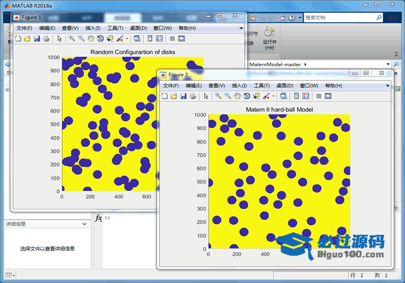Print Figure 1 using the printer icon
405x283 pixels.
pos(46,38)
